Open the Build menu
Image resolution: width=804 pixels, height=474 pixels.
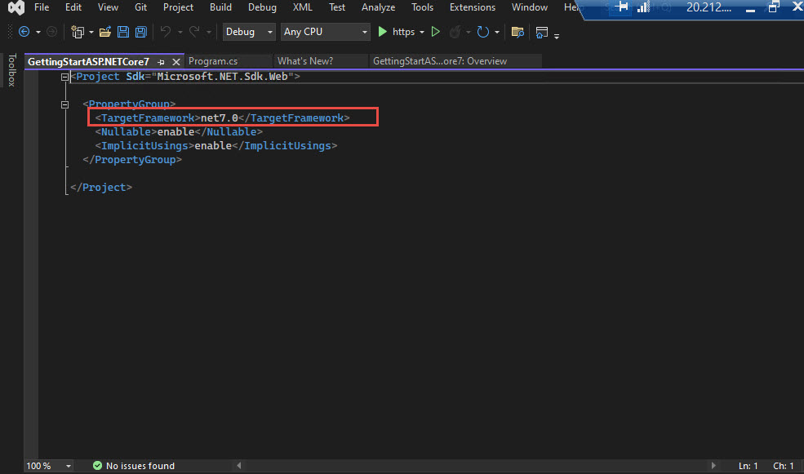tap(220, 7)
